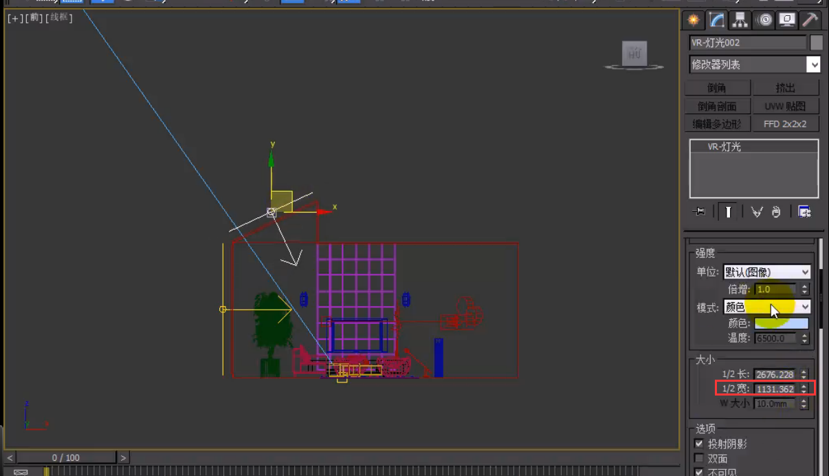Click the 编辑多边形 modifier button

coord(717,124)
